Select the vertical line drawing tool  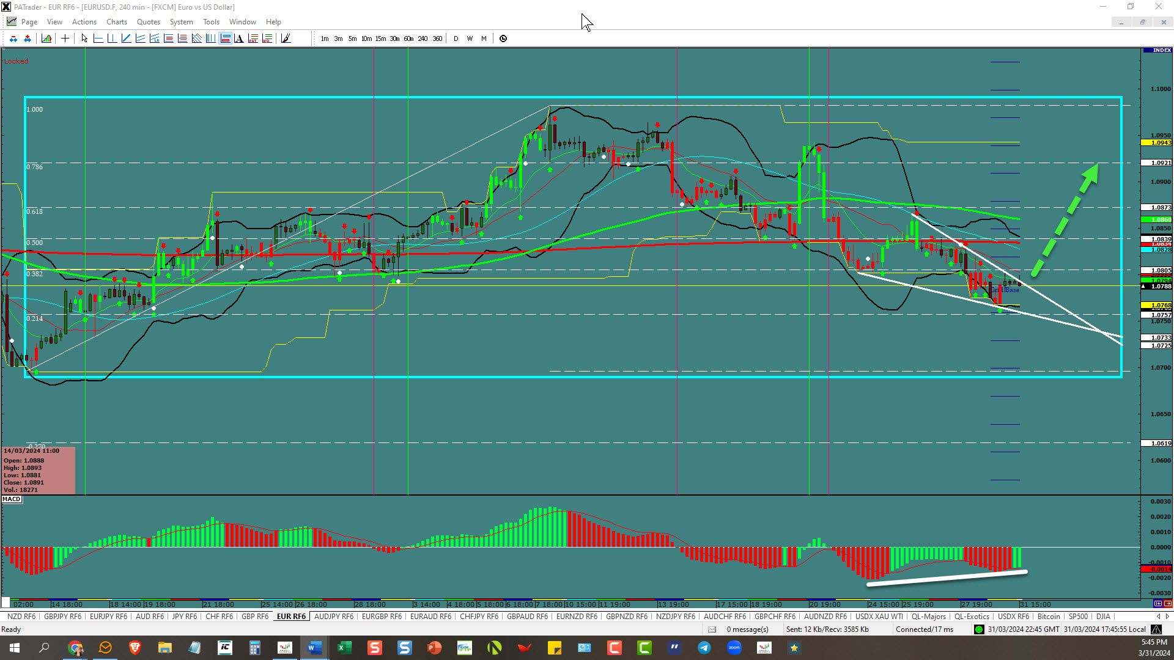click(x=112, y=38)
